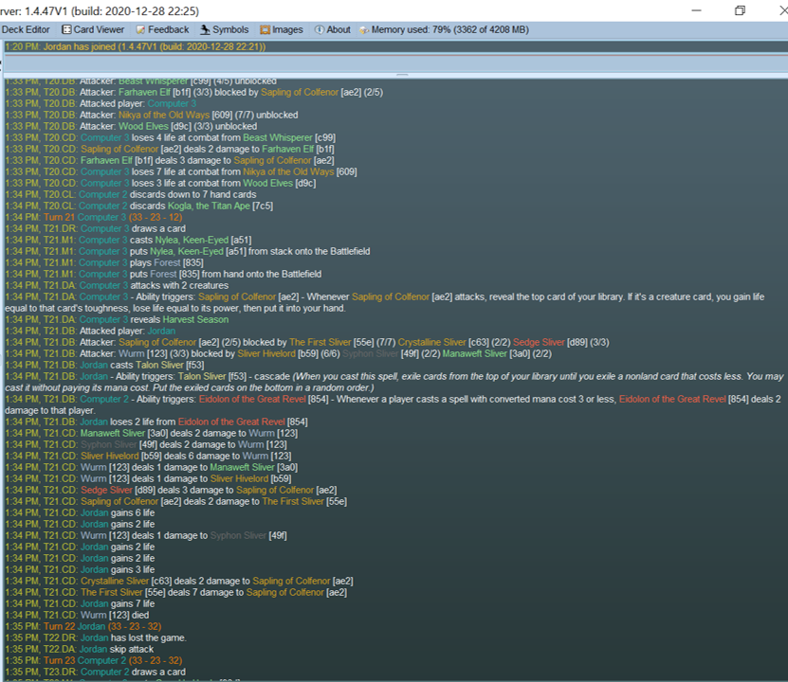Click the splitter handle between chat panels
This screenshot has width=788, height=682.
tap(401, 74)
